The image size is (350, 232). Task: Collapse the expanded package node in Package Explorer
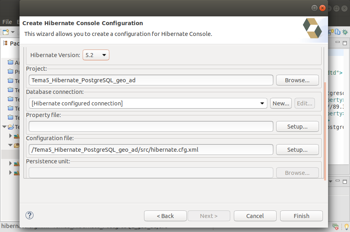tap(10, 145)
